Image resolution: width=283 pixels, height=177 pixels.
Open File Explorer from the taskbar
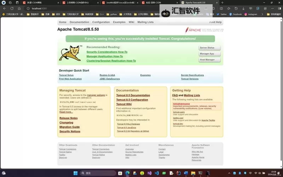click(x=193, y=173)
